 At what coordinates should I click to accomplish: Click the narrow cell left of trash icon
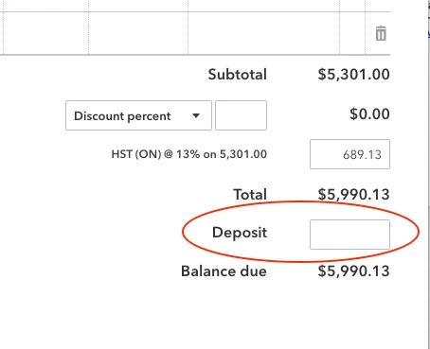pos(352,33)
